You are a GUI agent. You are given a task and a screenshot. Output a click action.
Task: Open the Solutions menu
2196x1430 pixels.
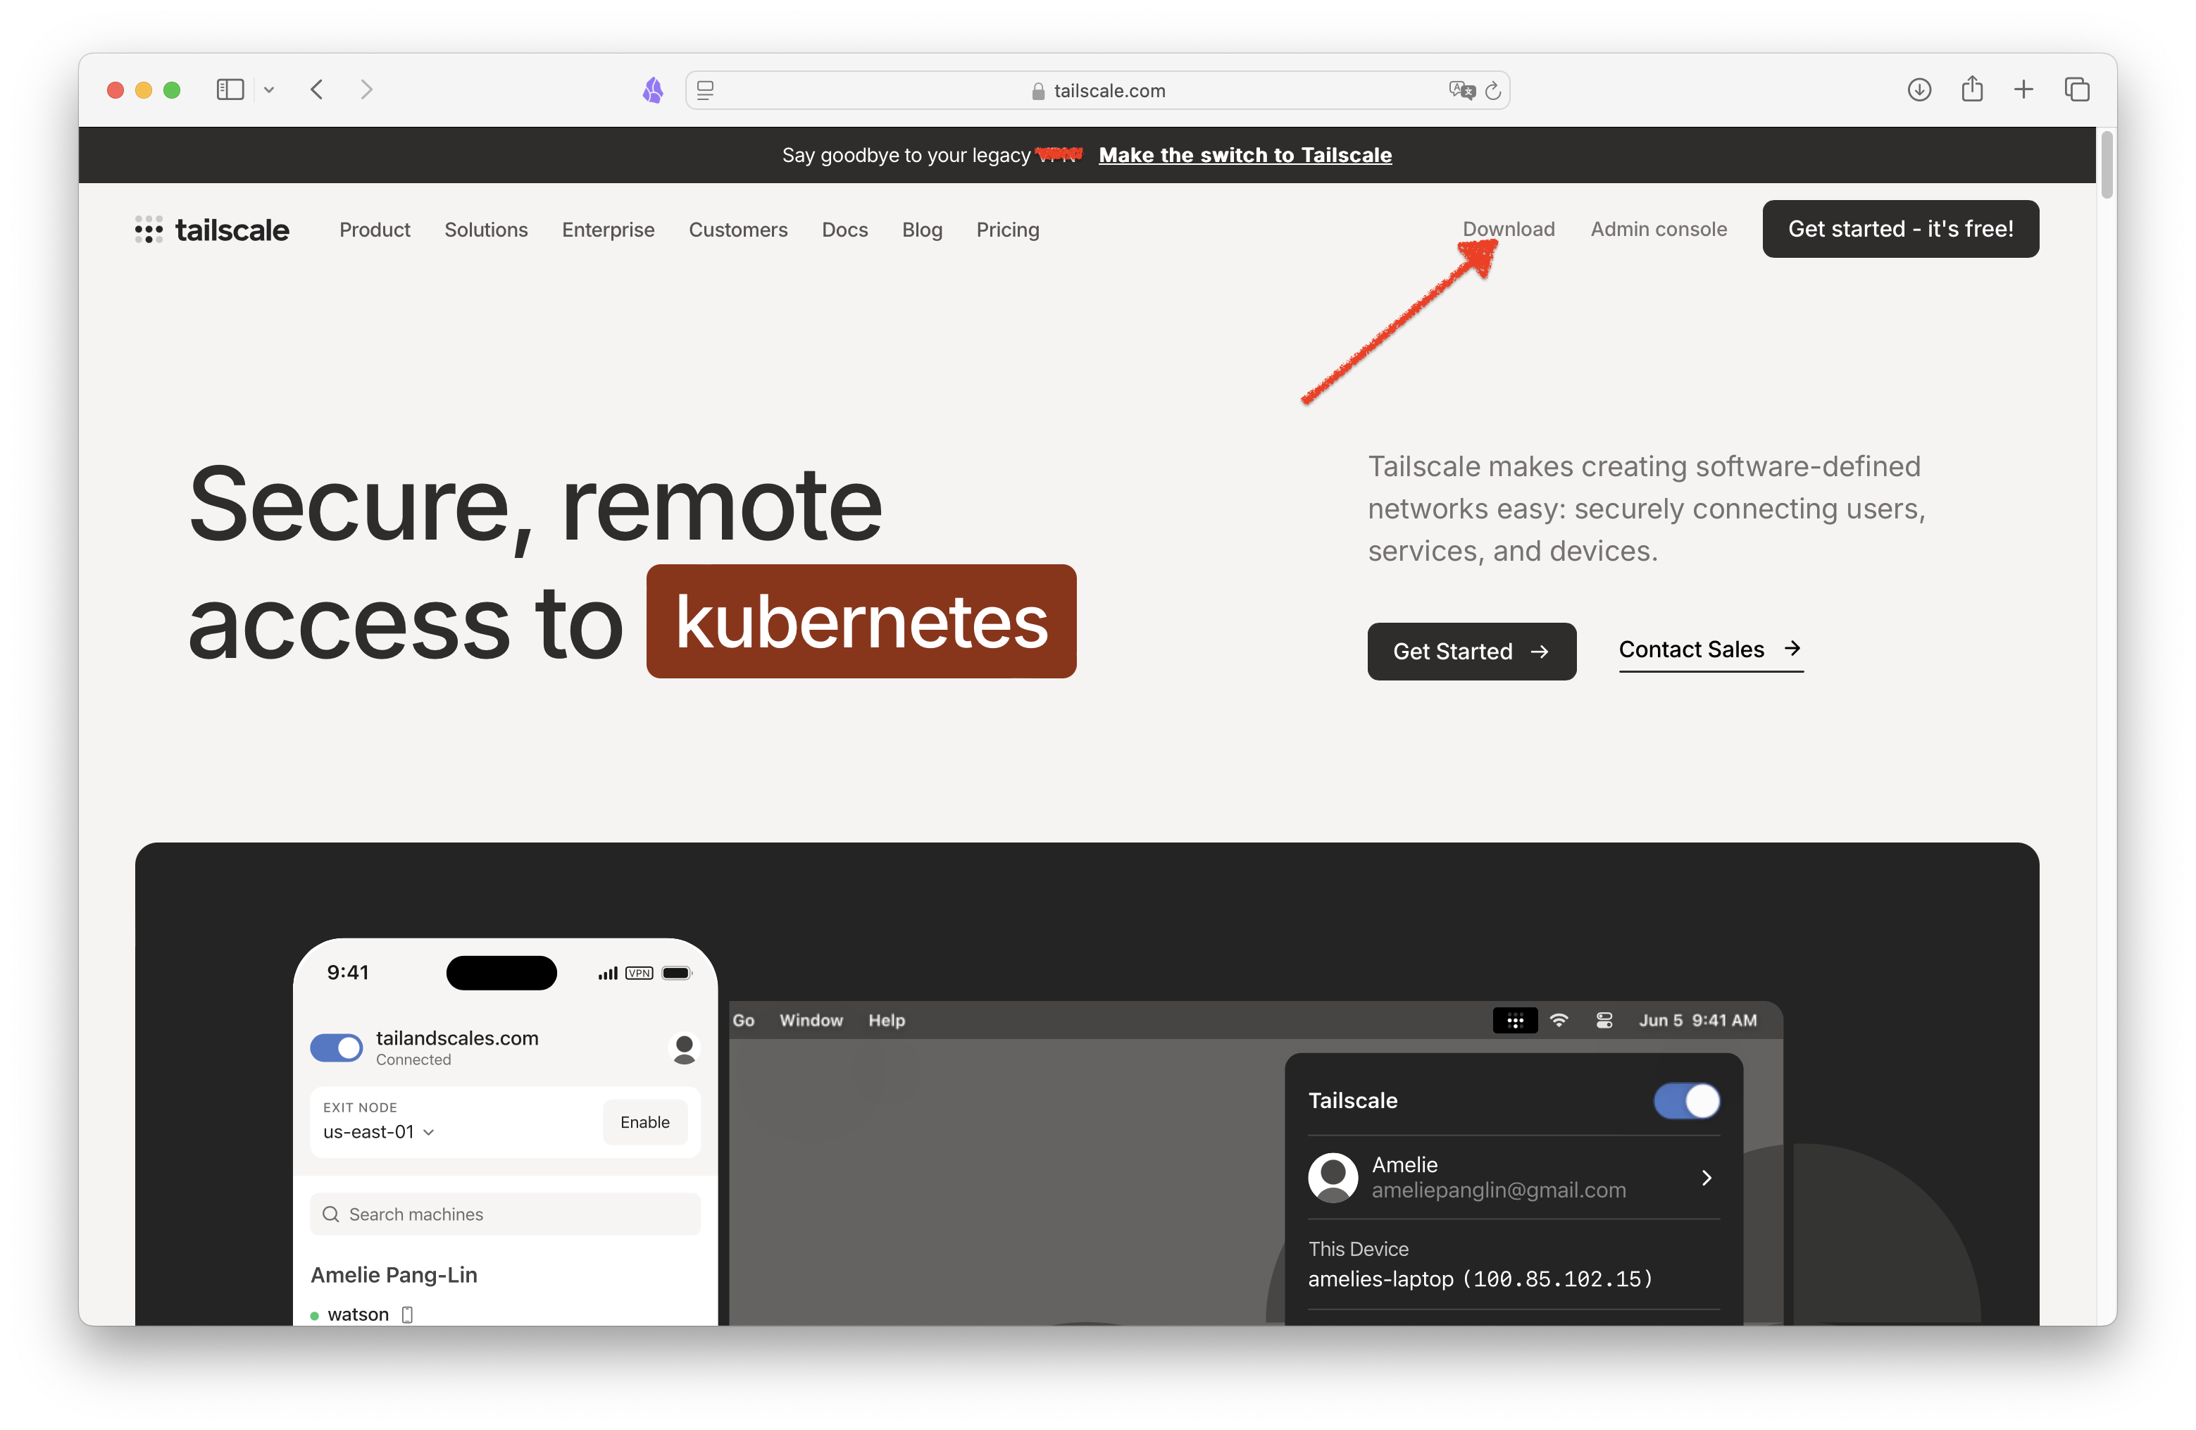point(486,230)
